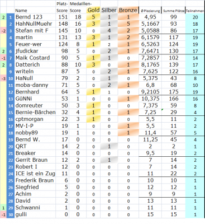Select Bernhard's Summe Plätze value 175
The height and width of the screenshot is (224, 205).
point(174,92)
